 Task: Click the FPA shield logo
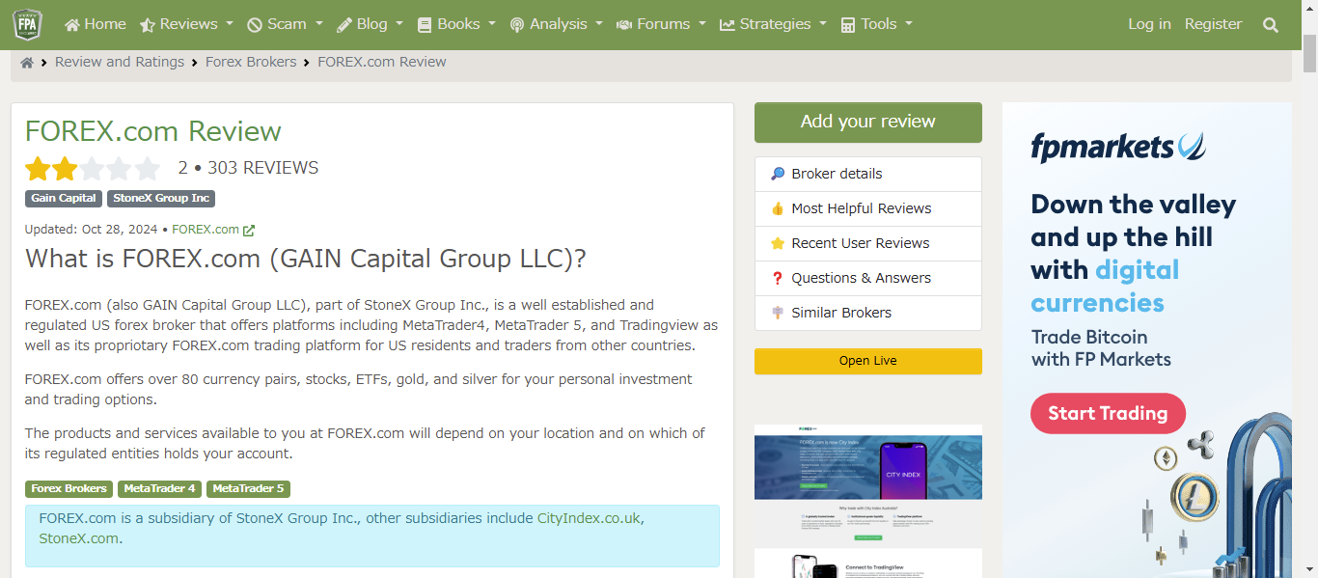27,24
